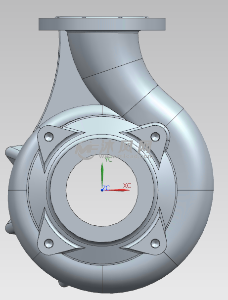The height and width of the screenshot is (300, 228).
Task: Pick the small drain boss at casing bottom
Action: (63, 284)
